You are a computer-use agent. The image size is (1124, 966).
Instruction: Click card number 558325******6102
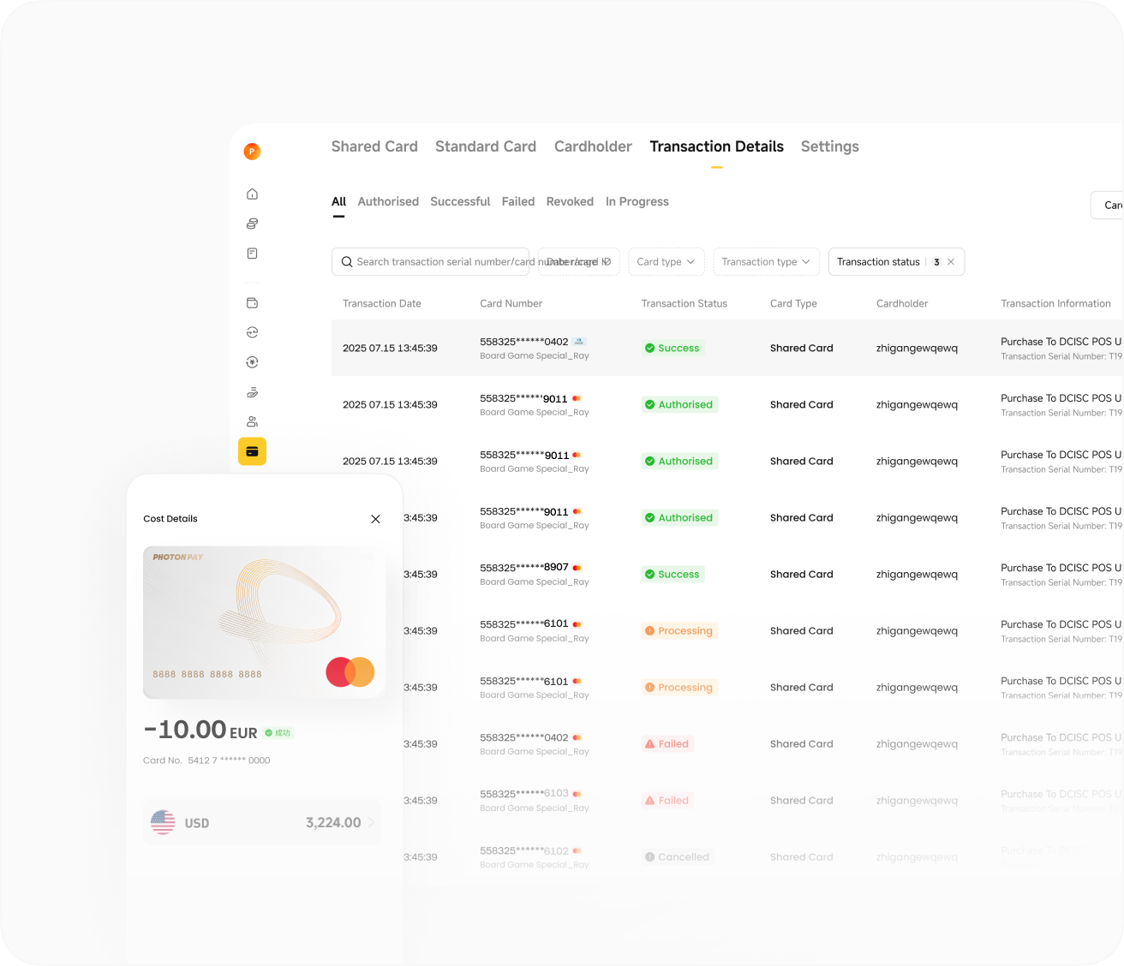pos(524,850)
